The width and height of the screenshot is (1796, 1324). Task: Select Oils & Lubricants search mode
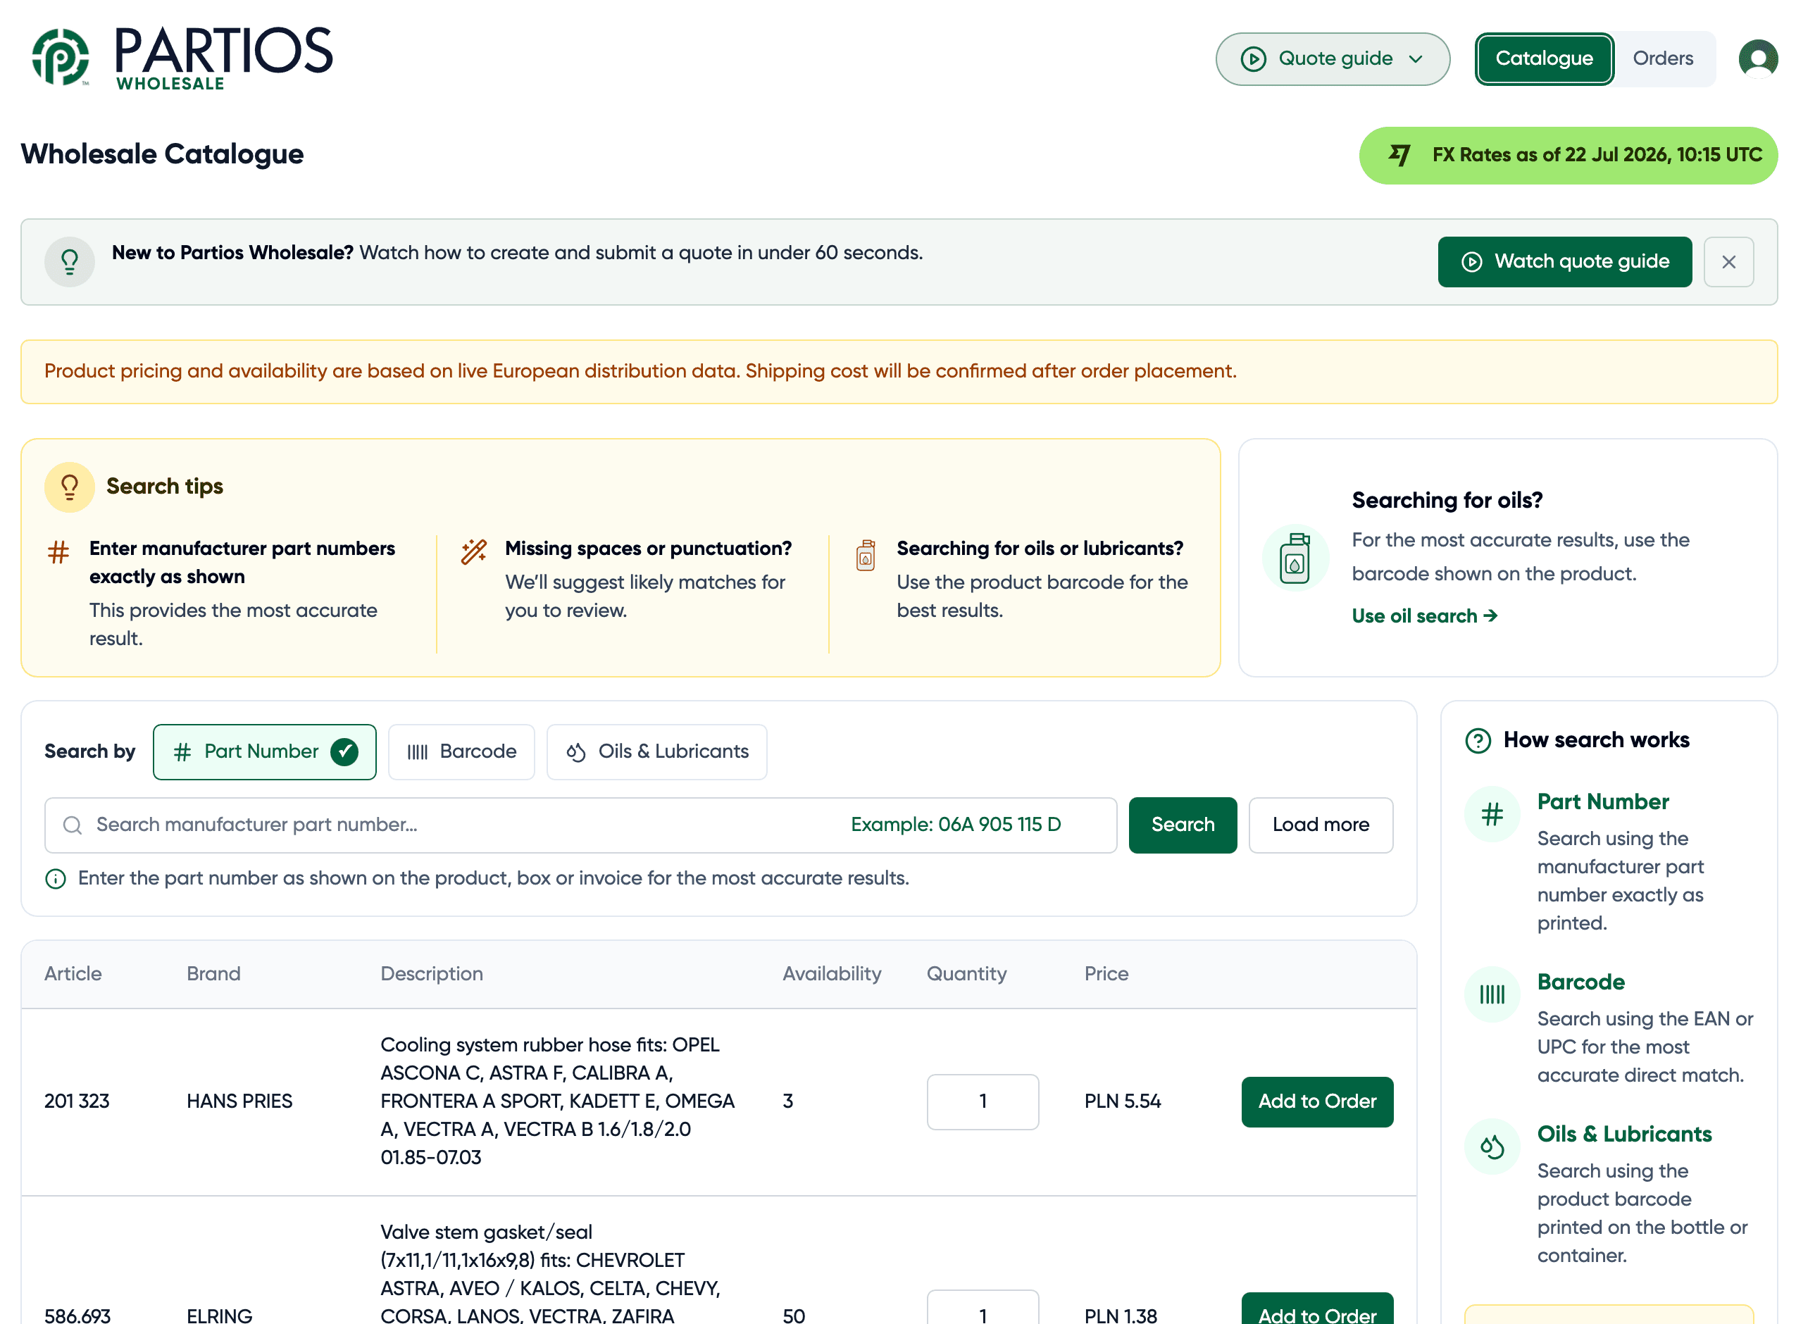click(x=656, y=751)
